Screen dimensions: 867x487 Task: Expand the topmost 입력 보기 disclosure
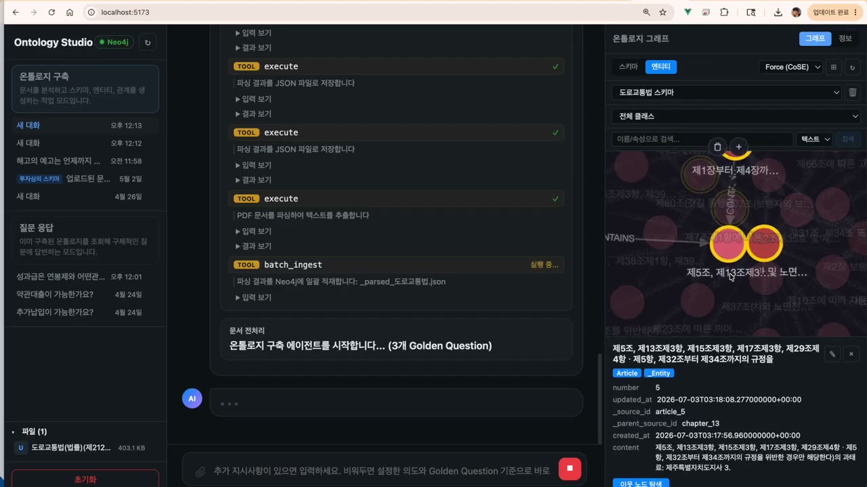[x=253, y=32]
